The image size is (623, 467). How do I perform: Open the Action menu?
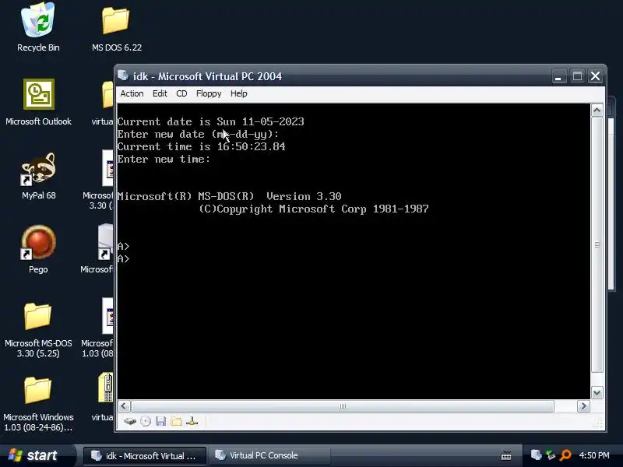pyautogui.click(x=132, y=93)
